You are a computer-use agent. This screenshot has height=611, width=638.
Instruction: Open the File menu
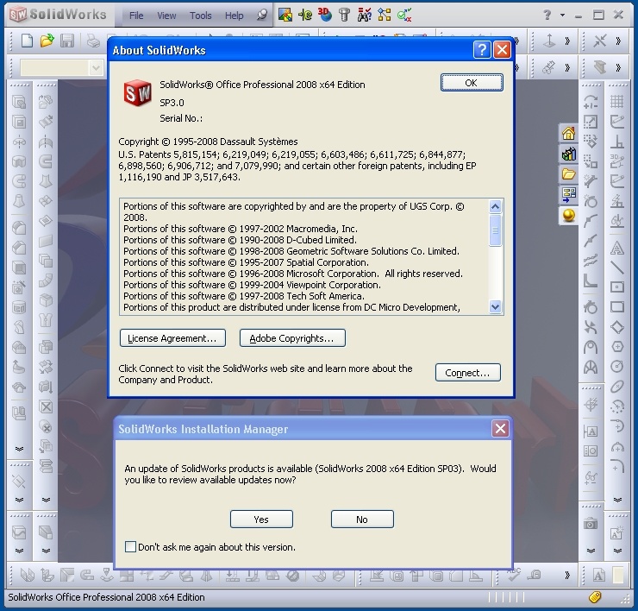[136, 16]
